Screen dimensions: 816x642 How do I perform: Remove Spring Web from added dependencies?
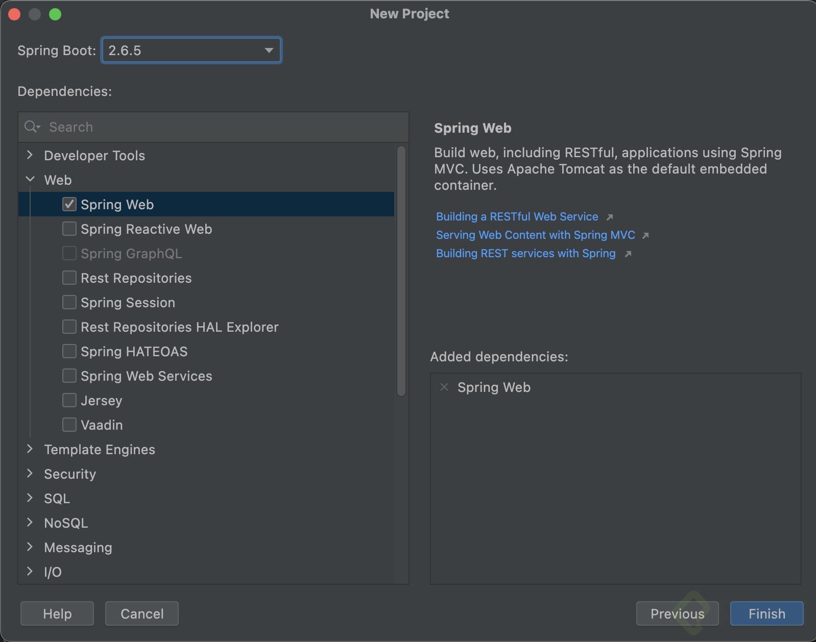(x=444, y=387)
